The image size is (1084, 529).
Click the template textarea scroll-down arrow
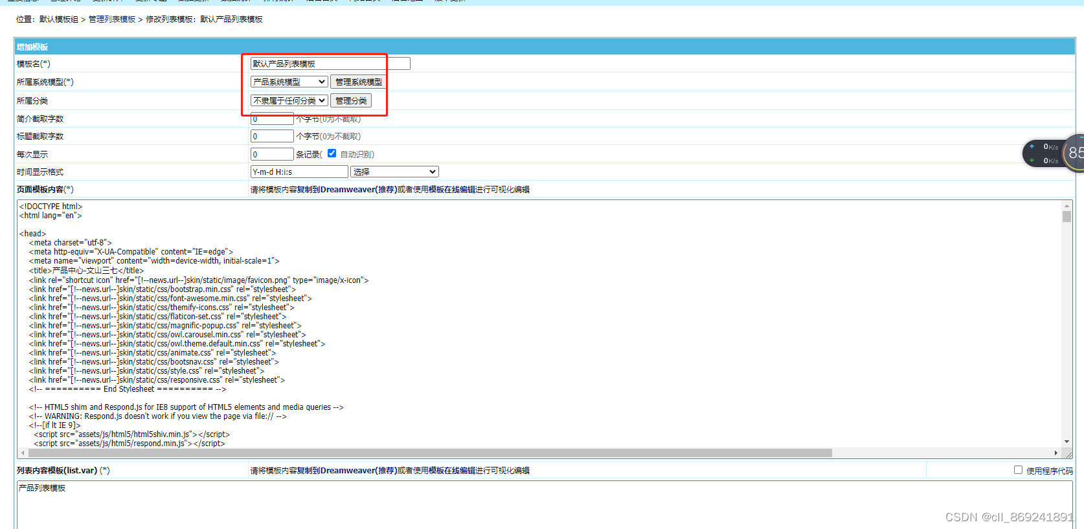[x=1067, y=442]
